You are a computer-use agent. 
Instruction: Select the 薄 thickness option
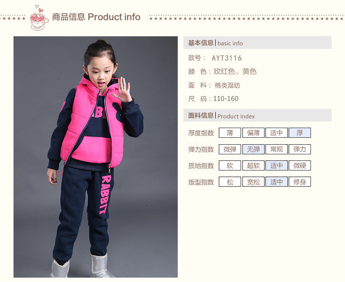tap(230, 133)
